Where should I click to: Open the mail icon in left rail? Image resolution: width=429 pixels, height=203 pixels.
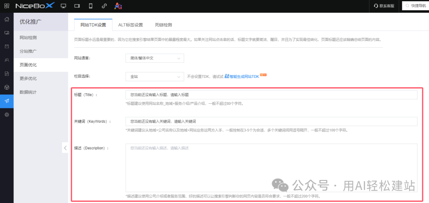[x=7, y=46]
